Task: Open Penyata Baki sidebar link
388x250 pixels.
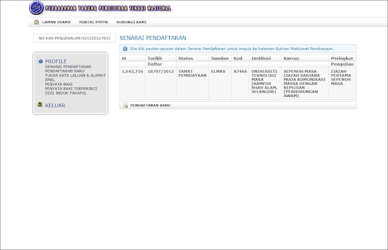Action: coord(59,84)
